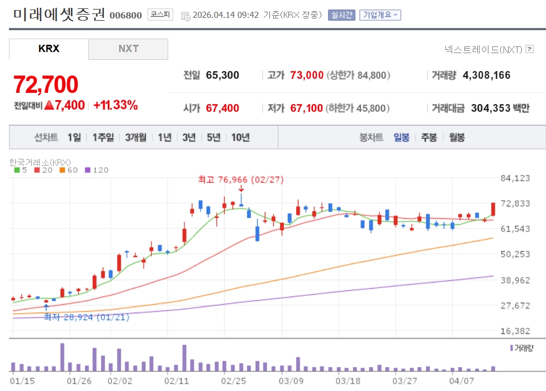The width and height of the screenshot is (546, 391).
Task: Click the 16,382 price axis label
Action: pos(515,331)
